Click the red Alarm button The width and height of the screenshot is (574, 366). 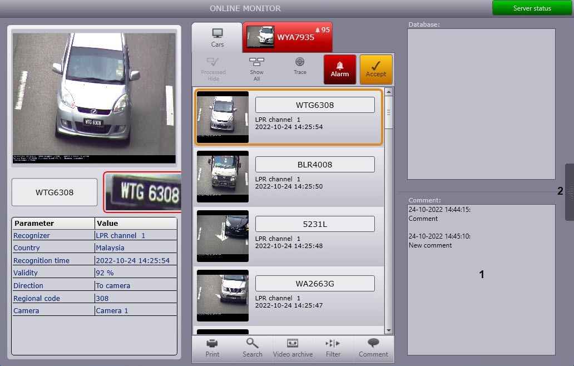pyautogui.click(x=340, y=69)
